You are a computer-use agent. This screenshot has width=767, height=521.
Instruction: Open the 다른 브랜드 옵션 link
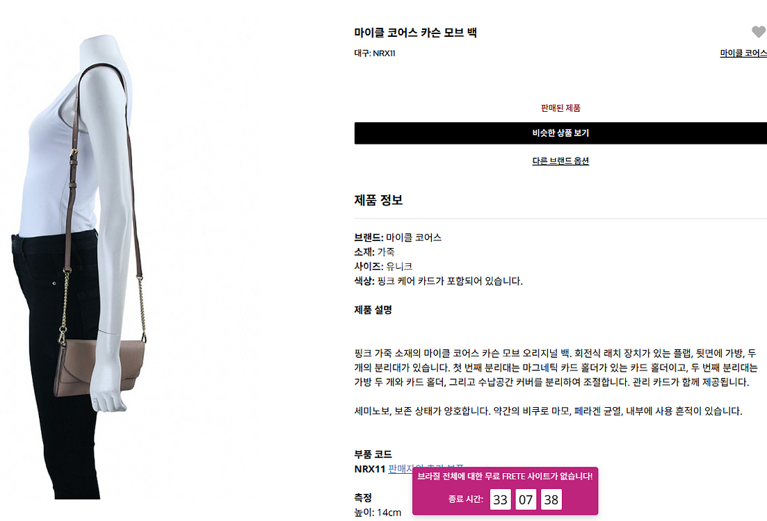560,160
